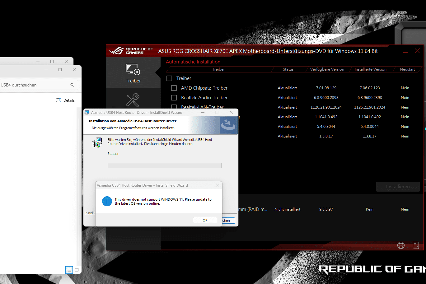This screenshot has height=284, width=426.
Task: Click the Kein installed version text
Action: [x=370, y=209]
